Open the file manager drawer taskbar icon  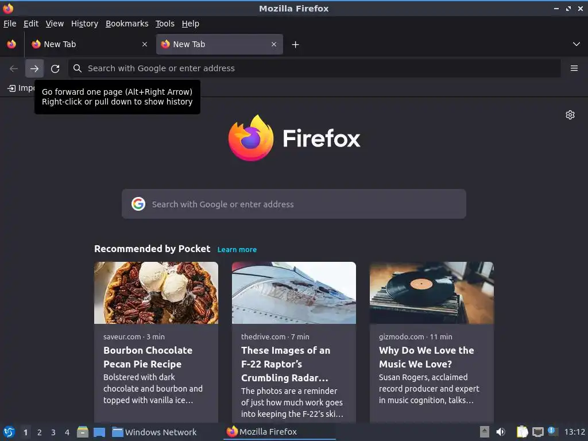83,432
